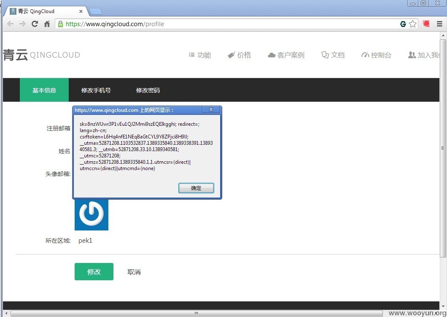Open the 控制台 navigation link
Image resolution: width=447 pixels, height=317 pixels.
tap(376, 55)
